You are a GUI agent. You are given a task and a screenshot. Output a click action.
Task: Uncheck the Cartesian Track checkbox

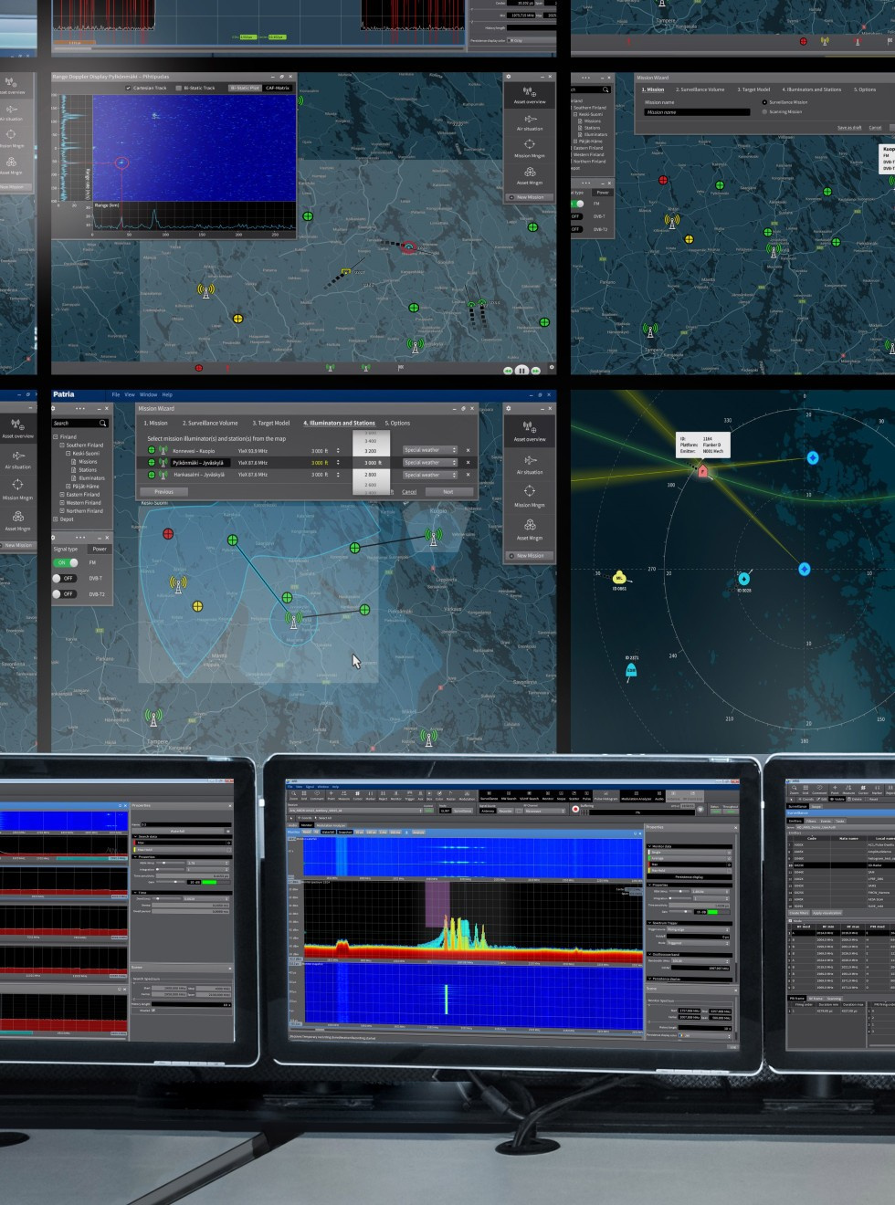130,88
